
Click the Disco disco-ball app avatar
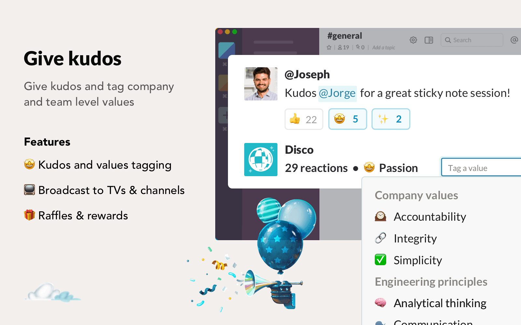pyautogui.click(x=261, y=160)
